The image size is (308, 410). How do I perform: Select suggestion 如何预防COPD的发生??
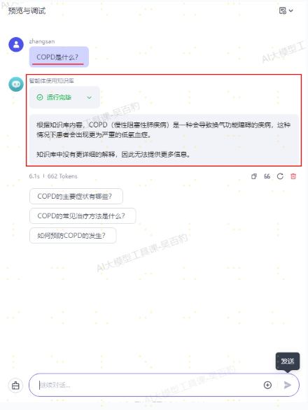(73, 236)
